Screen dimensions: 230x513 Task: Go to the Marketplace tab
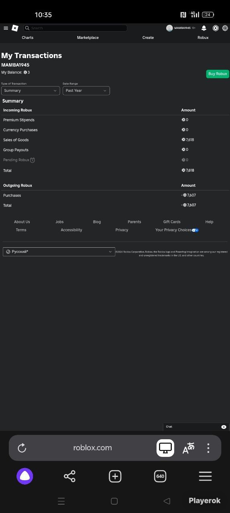pos(88,38)
